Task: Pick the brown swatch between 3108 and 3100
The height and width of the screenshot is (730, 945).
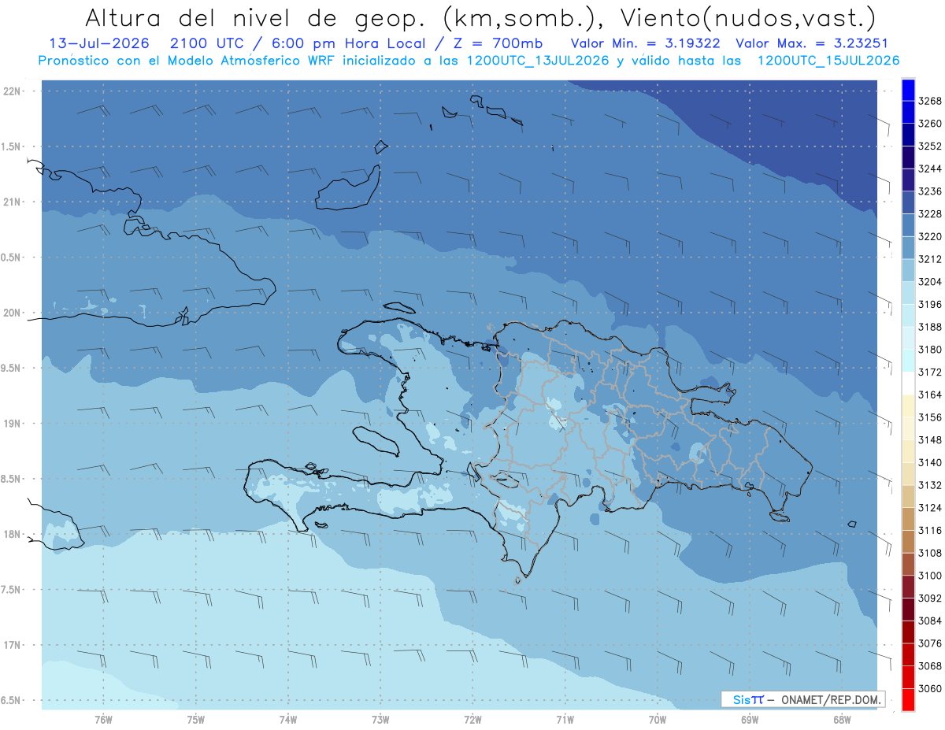Action: [908, 565]
